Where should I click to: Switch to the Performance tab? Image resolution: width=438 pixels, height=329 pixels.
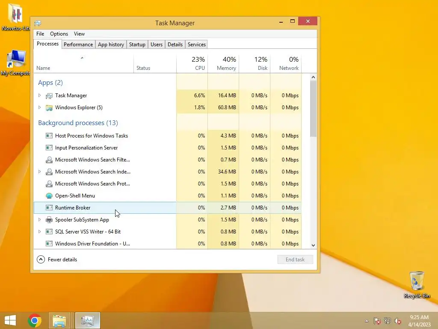click(x=78, y=45)
